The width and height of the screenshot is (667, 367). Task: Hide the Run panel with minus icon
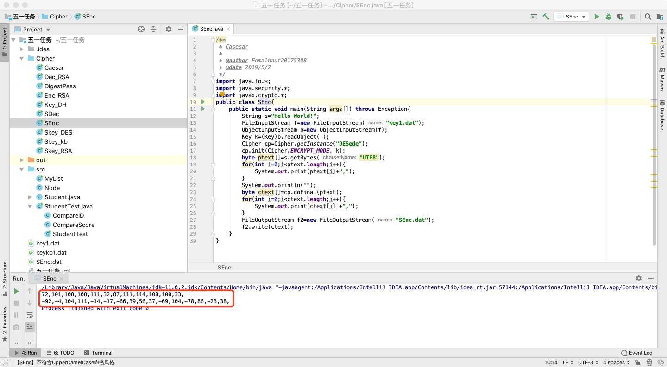pyautogui.click(x=651, y=278)
